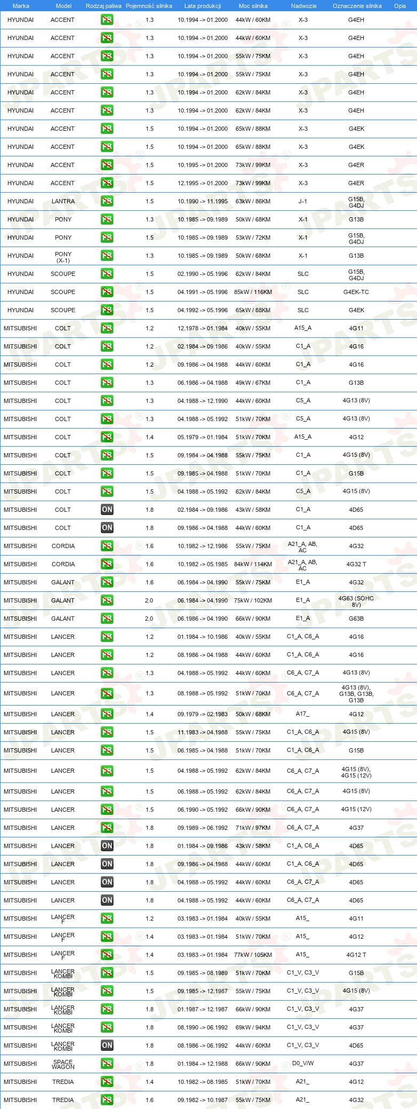The image size is (417, 1109).
Task: Click the 4G32 T engine code cell
Action: click(356, 564)
